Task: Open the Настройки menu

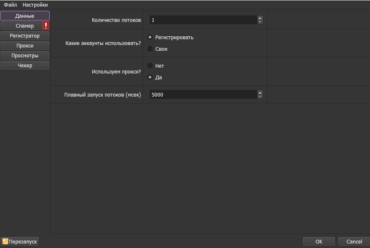Action: pyautogui.click(x=35, y=5)
